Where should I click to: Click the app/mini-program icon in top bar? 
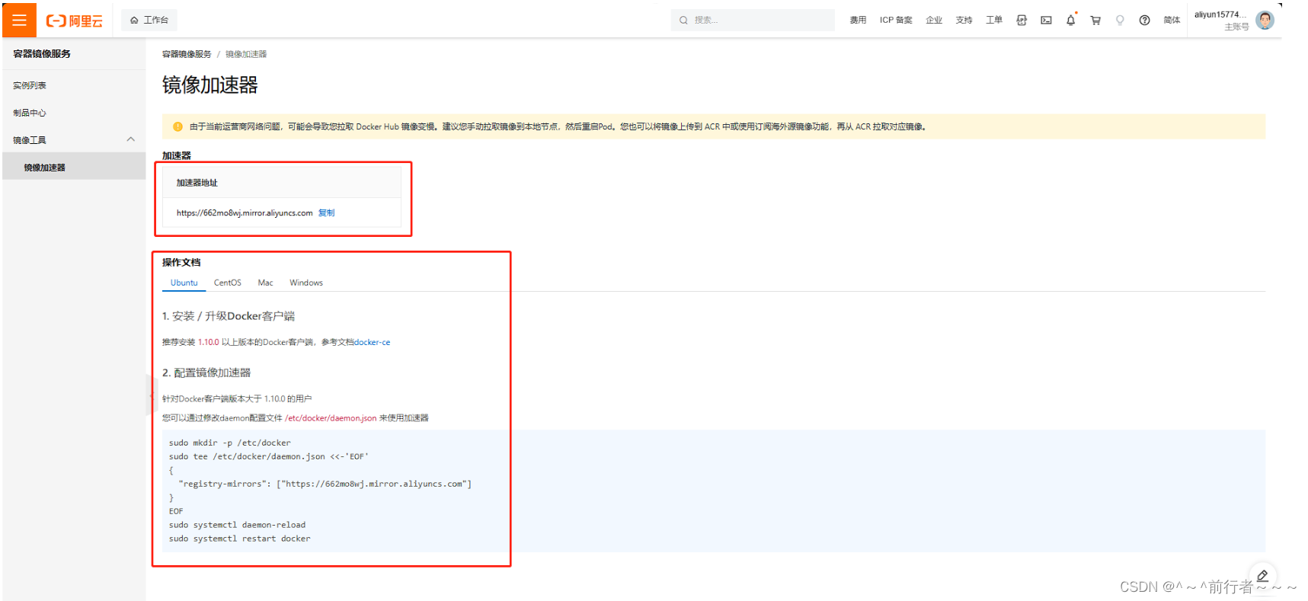point(1022,21)
